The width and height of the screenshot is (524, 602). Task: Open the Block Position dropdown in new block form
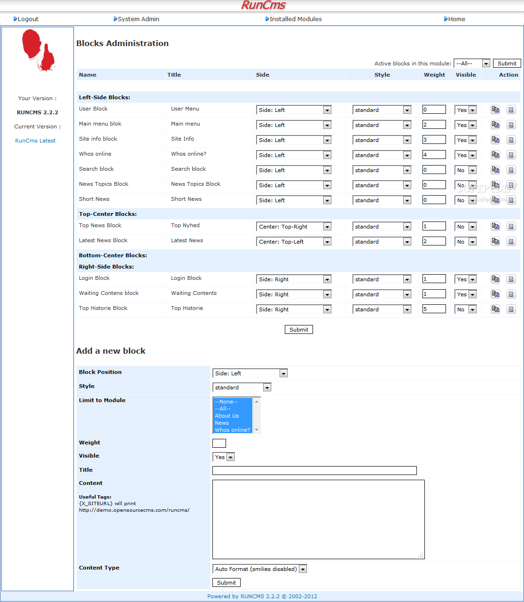click(250, 373)
